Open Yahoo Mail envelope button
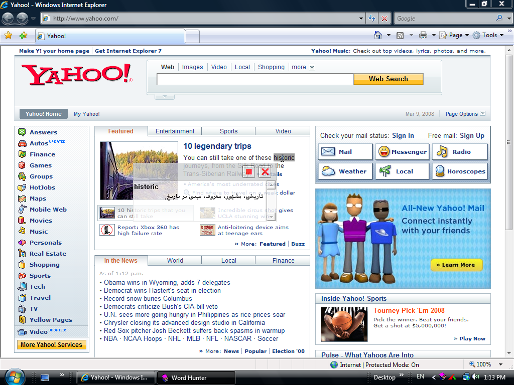This screenshot has height=385, width=514. pos(345,151)
